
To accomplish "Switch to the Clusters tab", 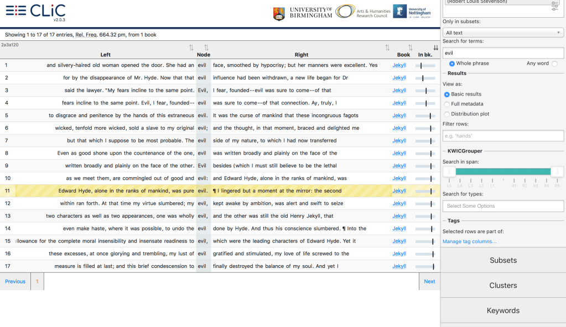I will 503,286.
